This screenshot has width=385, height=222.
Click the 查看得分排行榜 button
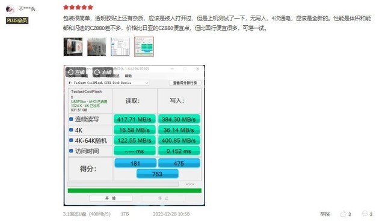[x=185, y=83]
